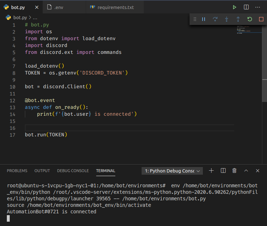Image resolution: width=267 pixels, height=226 pixels.
Task: Restart the debugger with green arrow
Action: click(249, 19)
